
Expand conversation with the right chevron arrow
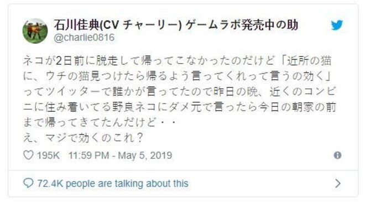(x=338, y=184)
